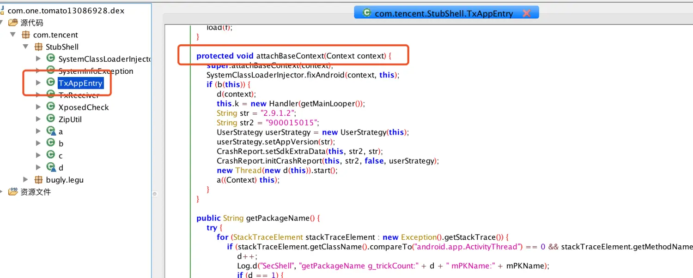Click the sidebar splitter collapse handle

(155, 194)
